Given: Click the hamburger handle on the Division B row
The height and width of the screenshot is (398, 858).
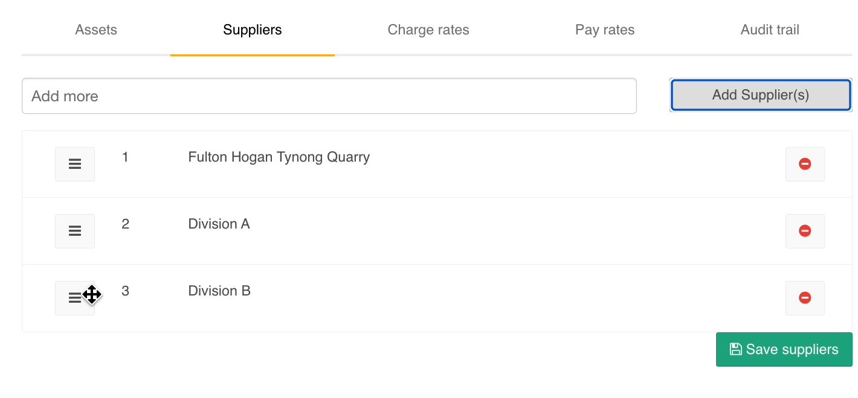Looking at the screenshot, I should point(75,298).
